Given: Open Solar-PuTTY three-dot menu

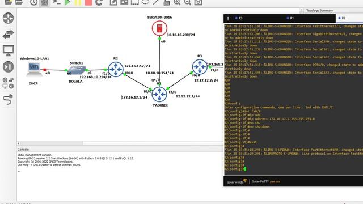Looking at the screenshot, I should pyautogui.click(x=228, y=18).
